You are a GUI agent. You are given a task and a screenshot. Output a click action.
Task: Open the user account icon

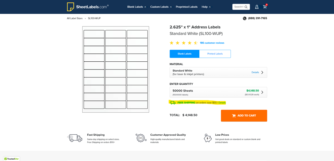tap(257, 7)
